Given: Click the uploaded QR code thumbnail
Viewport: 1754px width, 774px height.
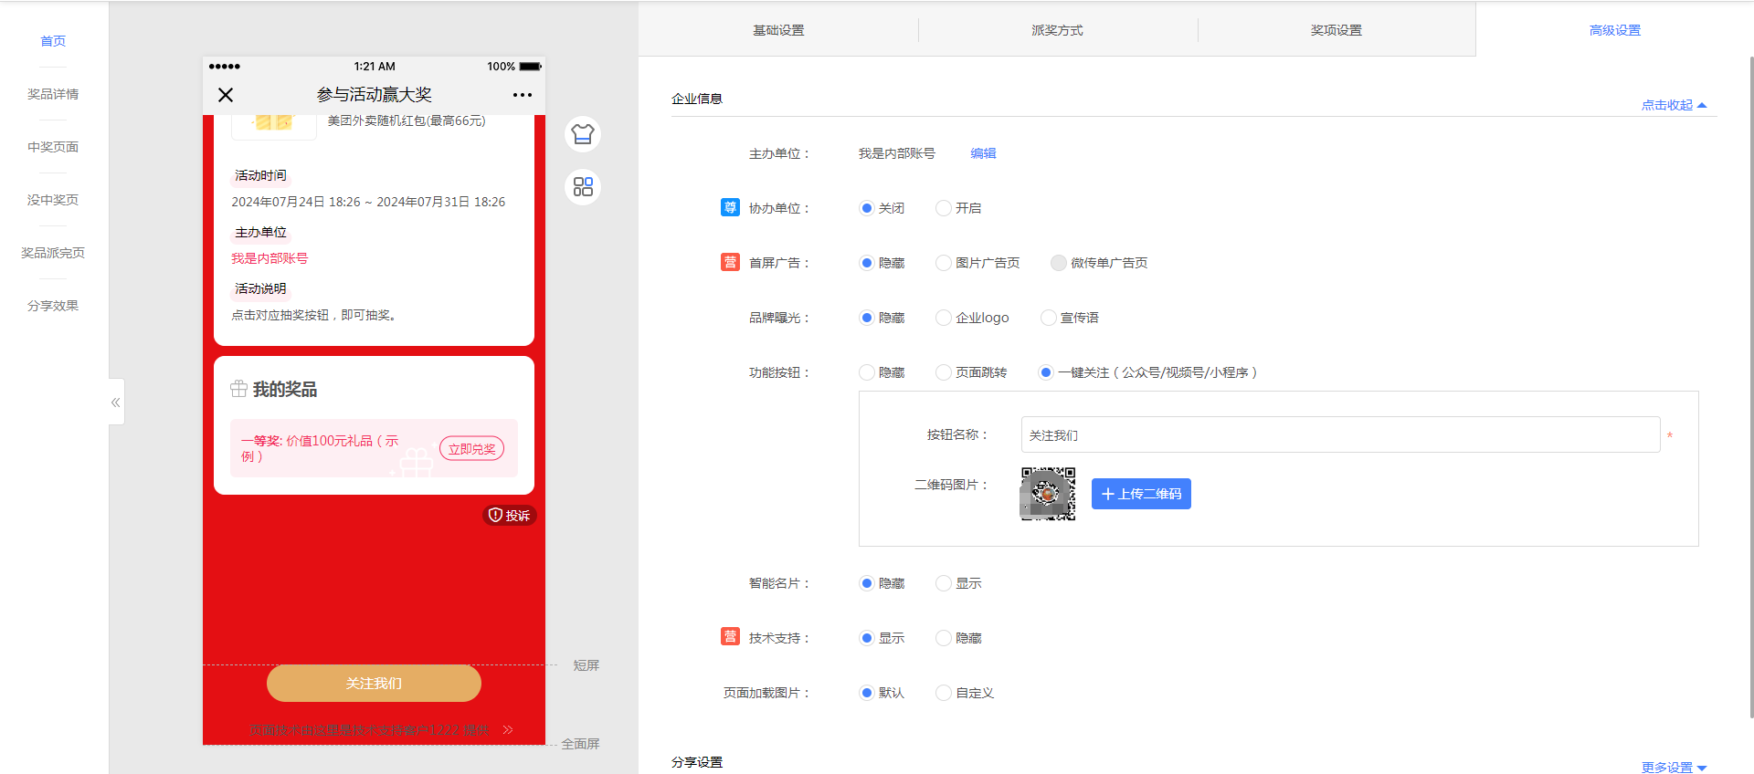Looking at the screenshot, I should pos(1048,494).
